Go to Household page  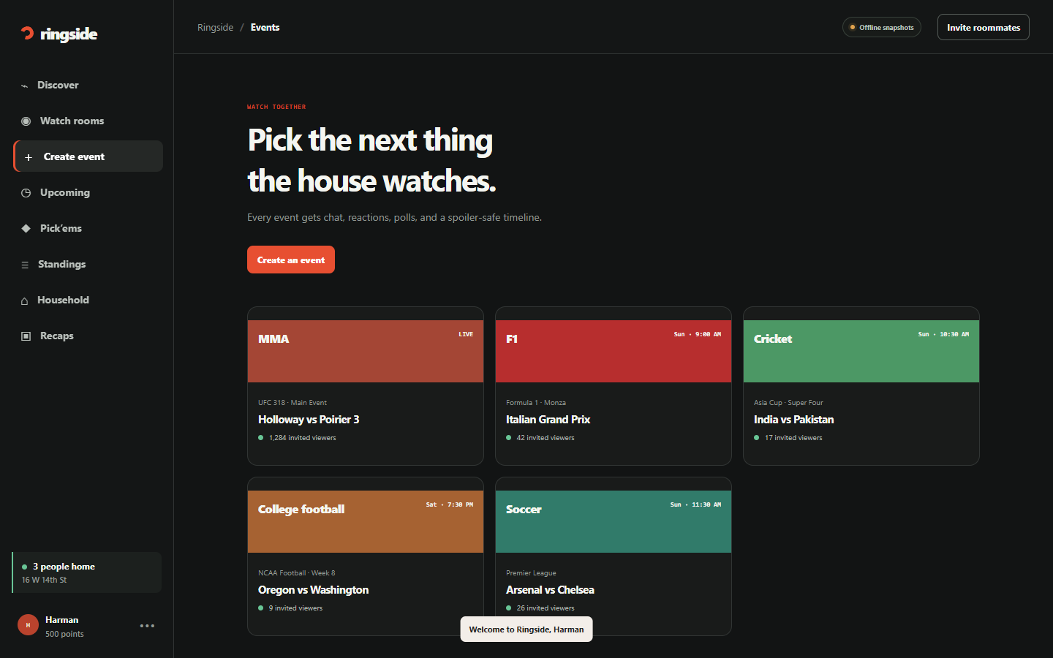tap(88, 300)
